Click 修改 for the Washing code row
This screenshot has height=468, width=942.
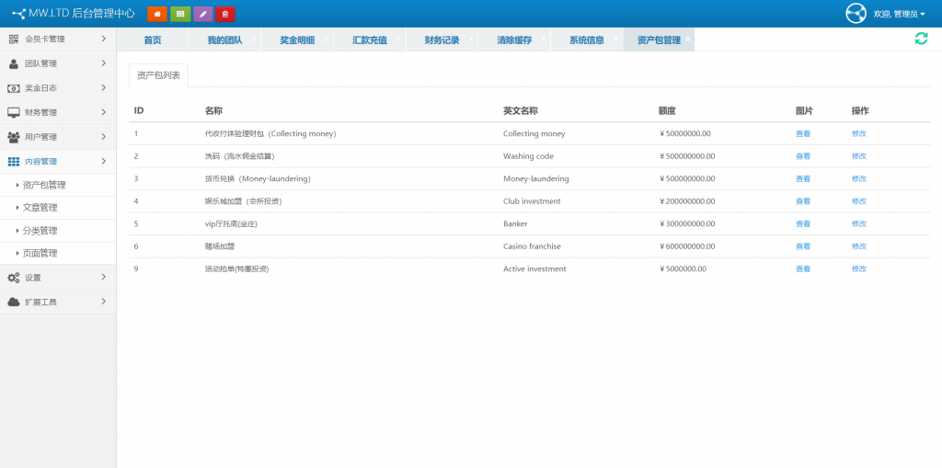click(859, 156)
